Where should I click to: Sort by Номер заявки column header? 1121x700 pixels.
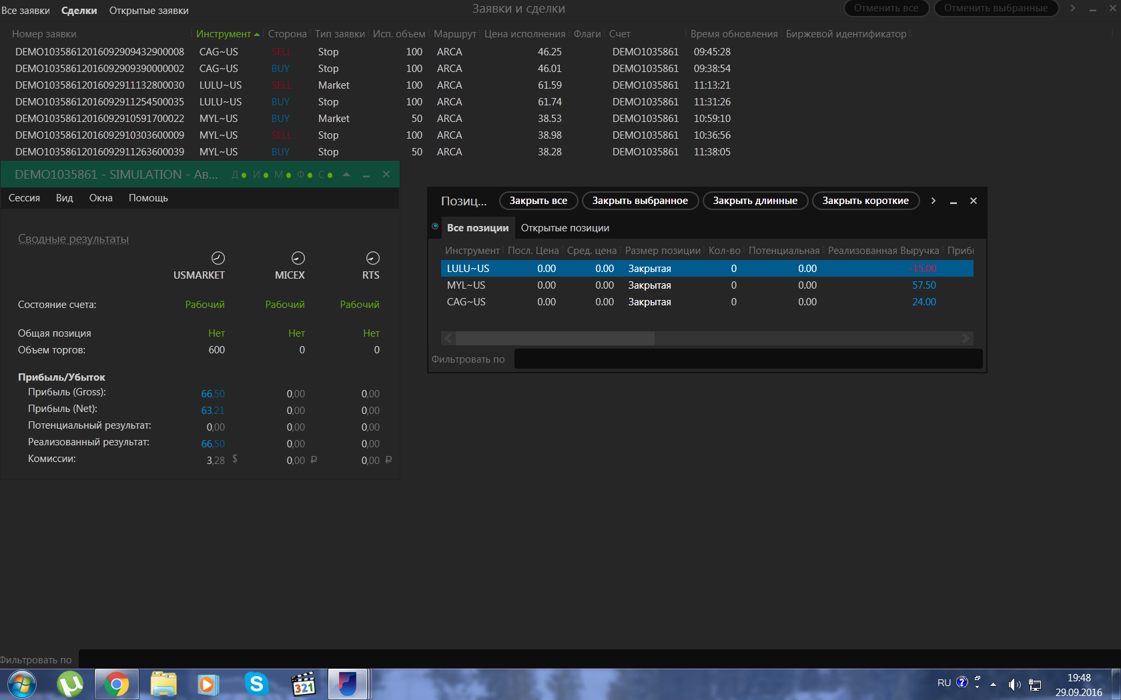coord(44,34)
